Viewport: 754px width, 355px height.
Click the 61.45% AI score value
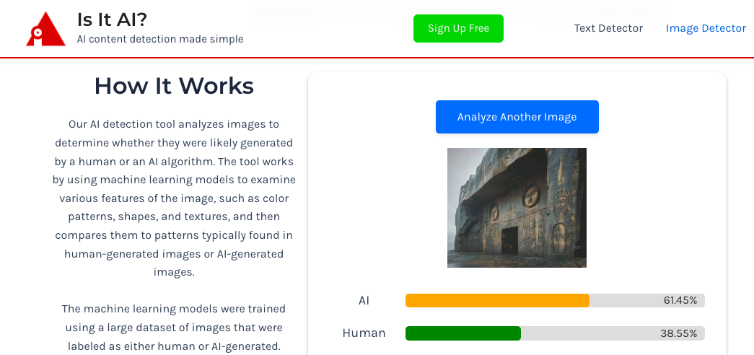point(680,301)
